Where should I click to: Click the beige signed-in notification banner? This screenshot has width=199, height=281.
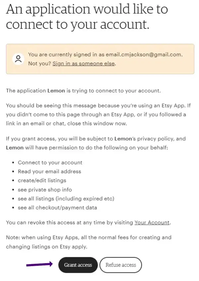[x=99, y=59]
